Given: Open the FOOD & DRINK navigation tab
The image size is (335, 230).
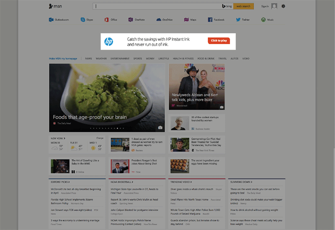Looking at the screenshot, I should point(206,59).
